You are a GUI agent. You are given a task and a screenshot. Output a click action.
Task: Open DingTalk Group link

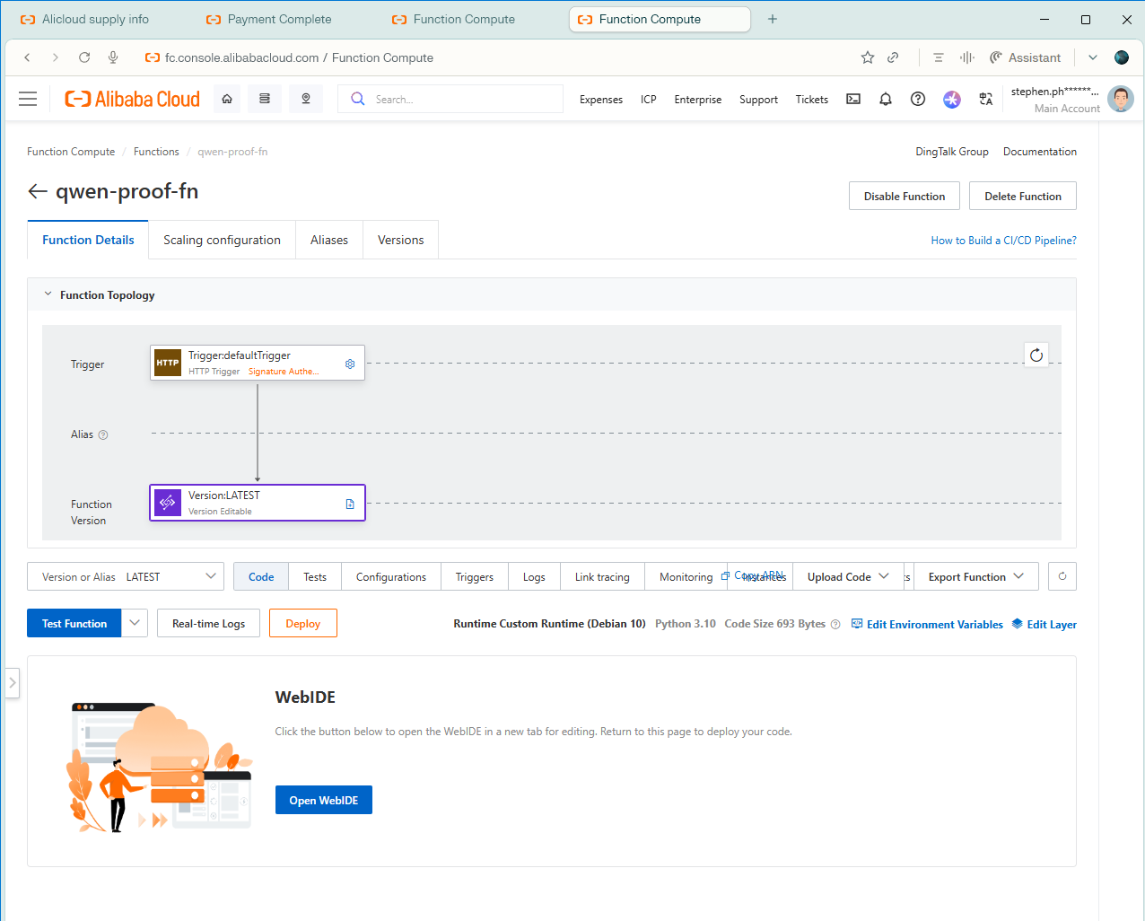click(x=952, y=151)
